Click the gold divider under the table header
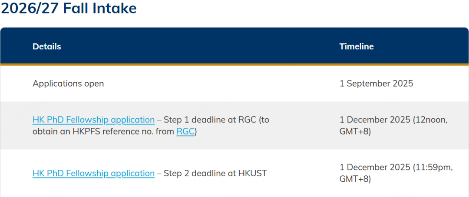469x197 pixels. (234, 65)
